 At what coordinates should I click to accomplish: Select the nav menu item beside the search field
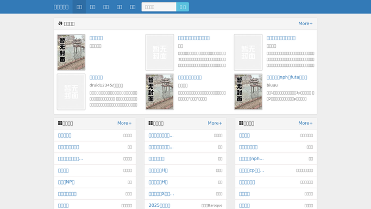[133, 7]
